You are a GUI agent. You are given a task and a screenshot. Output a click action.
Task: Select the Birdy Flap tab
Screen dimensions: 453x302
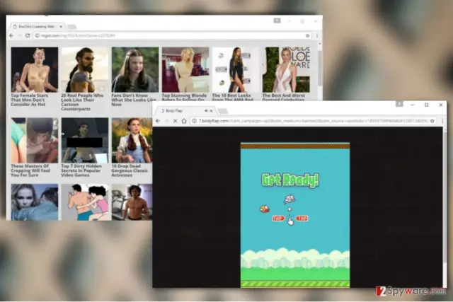[x=185, y=111]
